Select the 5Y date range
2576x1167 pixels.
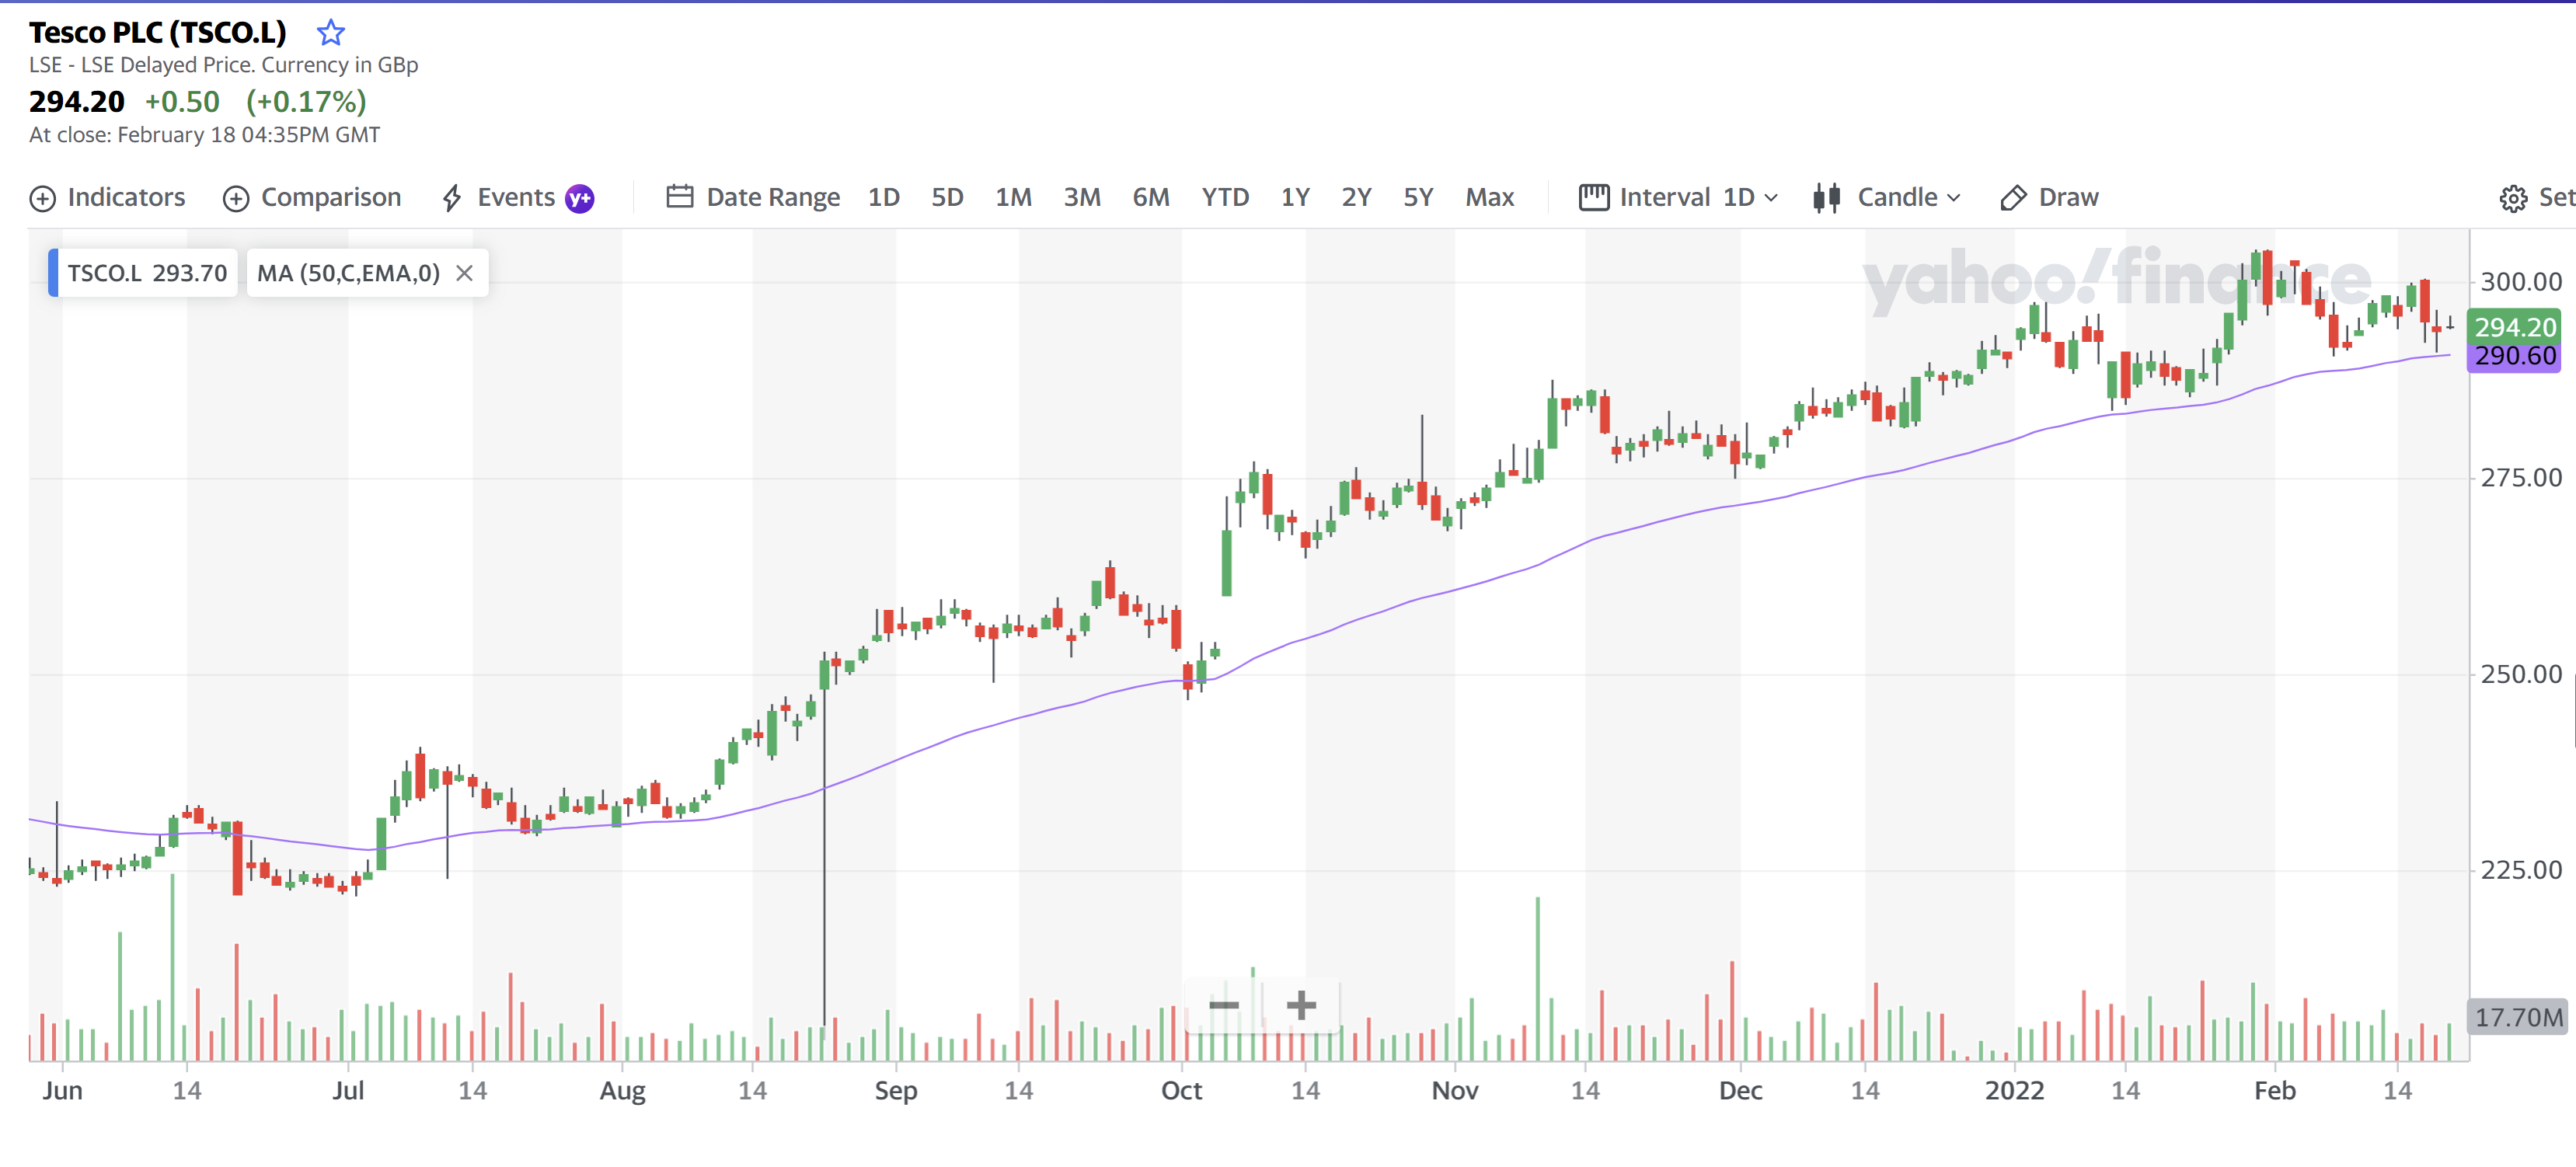1418,197
